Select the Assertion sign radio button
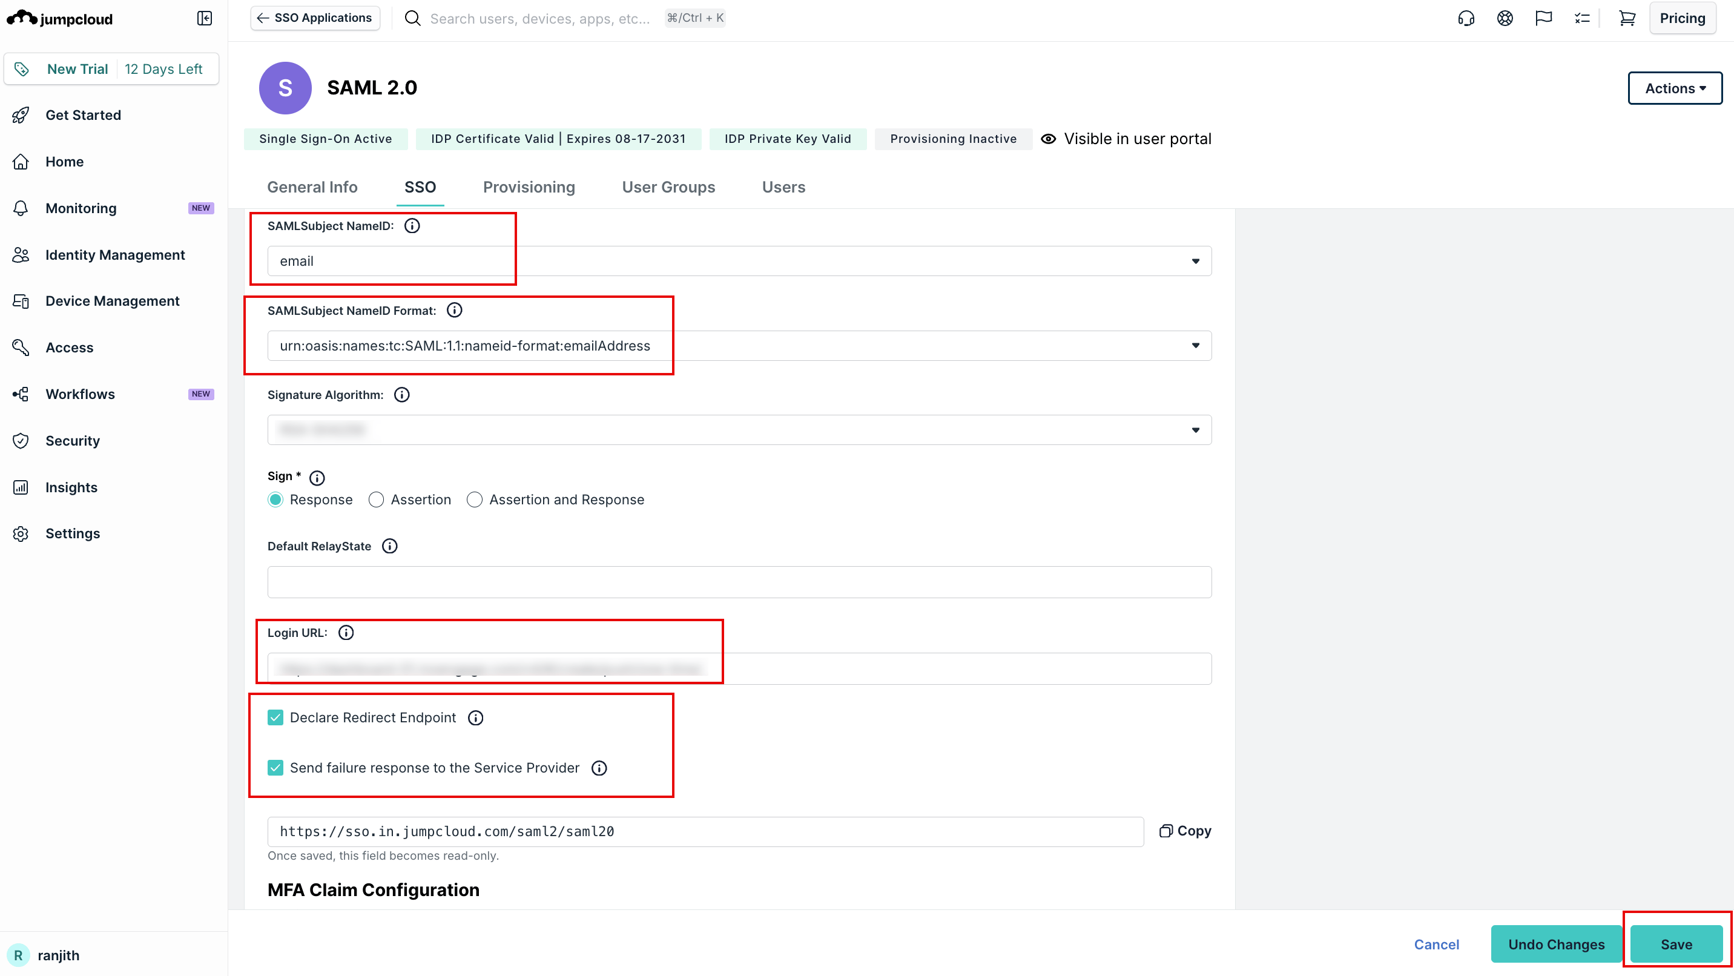 click(376, 500)
